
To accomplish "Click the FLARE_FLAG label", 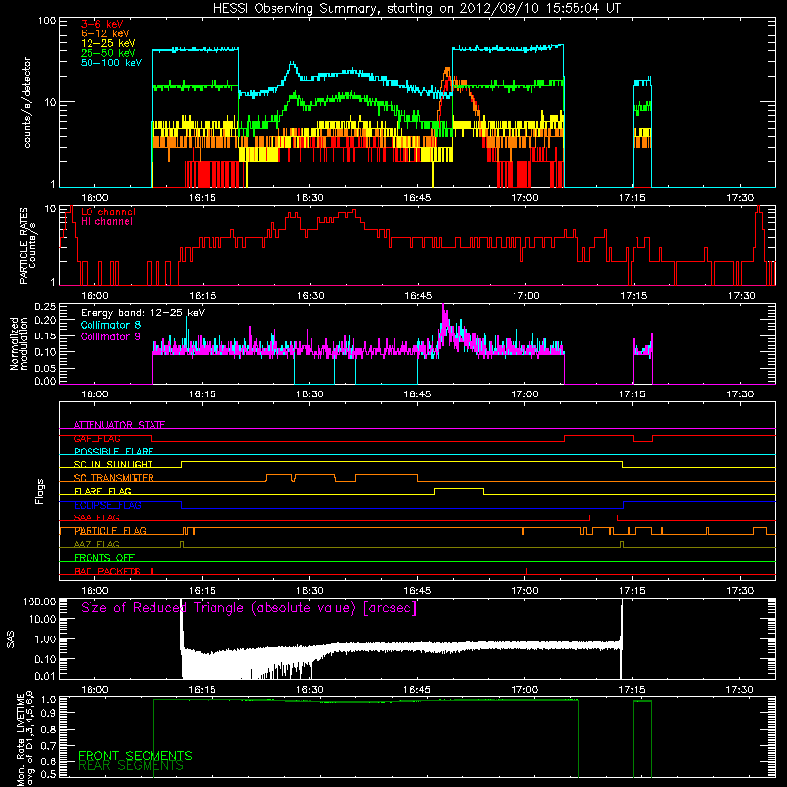I will pyautogui.click(x=102, y=491).
